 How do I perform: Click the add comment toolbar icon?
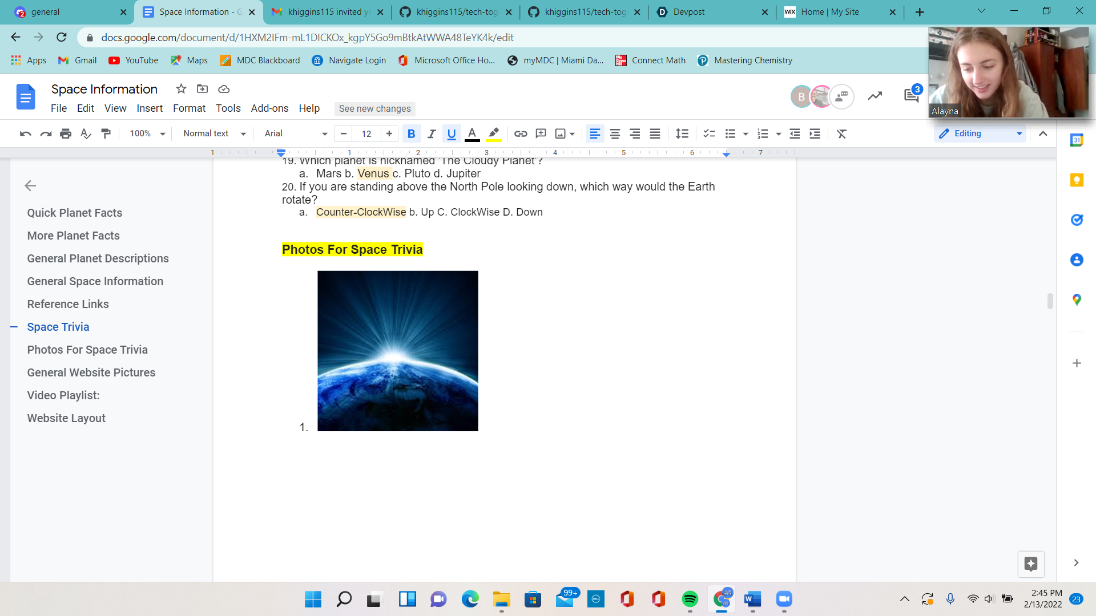(x=541, y=133)
